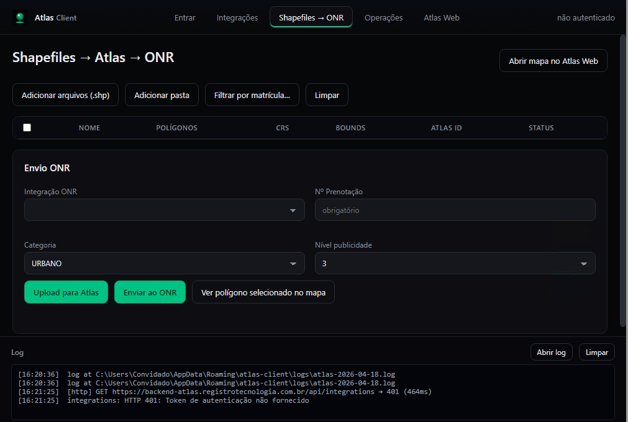
Task: Click the Enviar ao ONR button
Action: click(150, 292)
